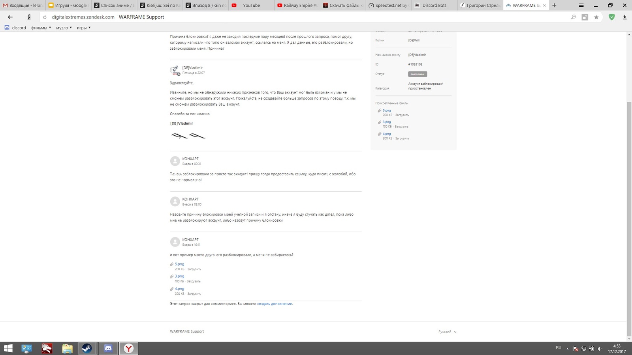632x355 pixels.
Task: Expand the музло bookmarks folder
Action: (x=64, y=28)
